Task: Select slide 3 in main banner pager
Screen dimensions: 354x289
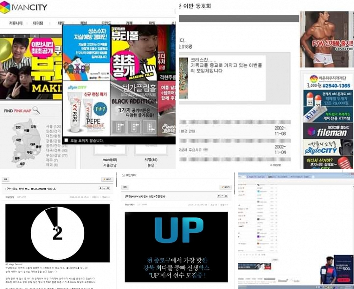Action: (x=25, y=36)
